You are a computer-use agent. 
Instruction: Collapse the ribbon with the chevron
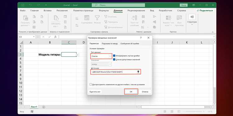(212, 32)
